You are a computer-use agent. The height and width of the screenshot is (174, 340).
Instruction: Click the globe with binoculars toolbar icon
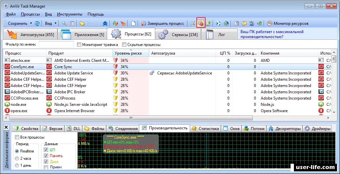226,23
